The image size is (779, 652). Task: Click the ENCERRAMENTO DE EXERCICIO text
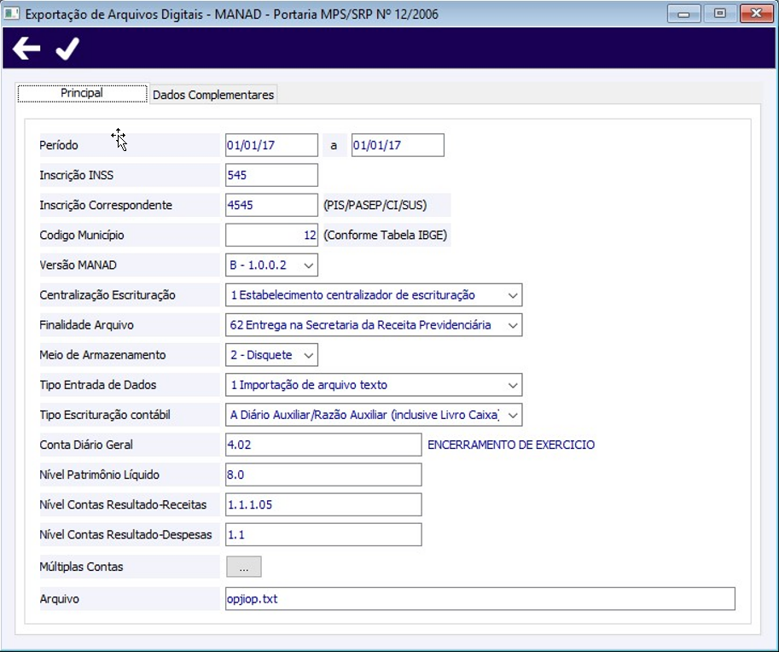(x=511, y=445)
